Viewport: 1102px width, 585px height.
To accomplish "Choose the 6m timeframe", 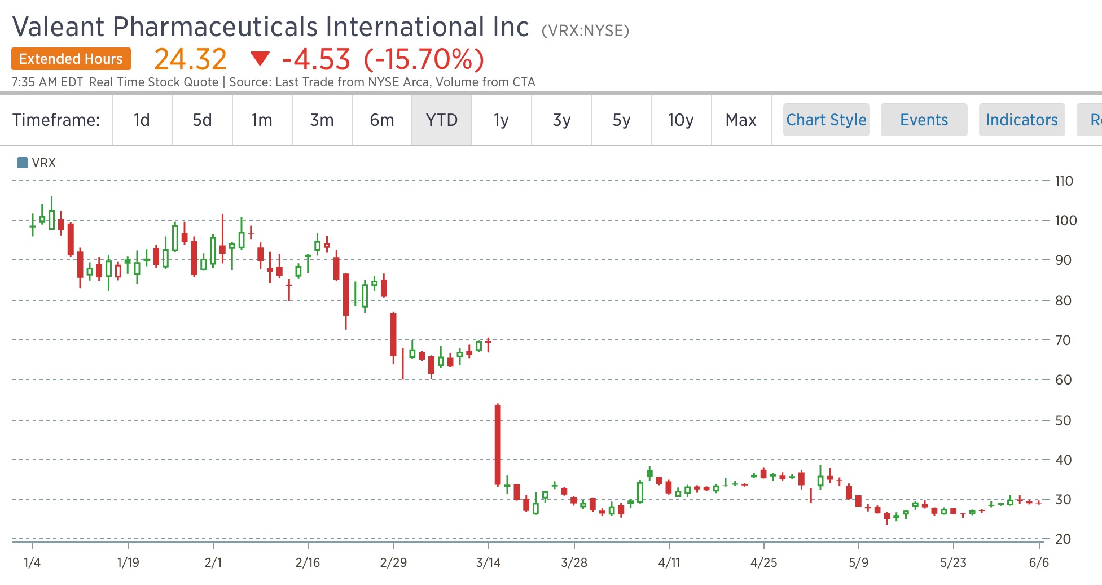I will (x=382, y=120).
